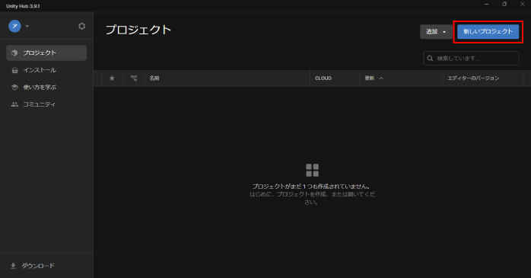Close the Unity Hub window
This screenshot has width=531, height=278.
(x=522, y=4)
